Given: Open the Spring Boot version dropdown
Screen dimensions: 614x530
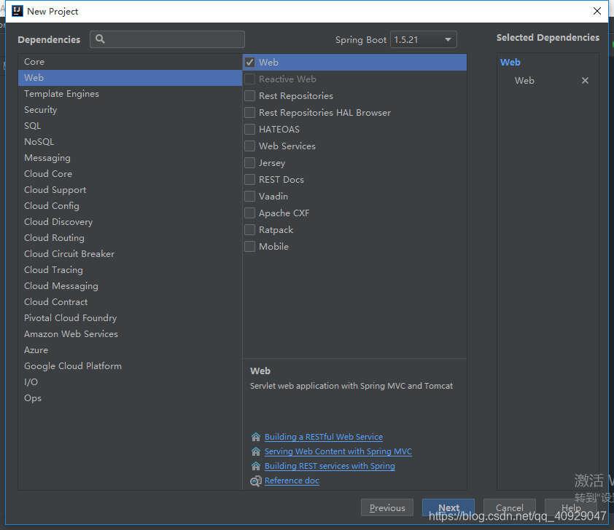Looking at the screenshot, I should coord(423,39).
